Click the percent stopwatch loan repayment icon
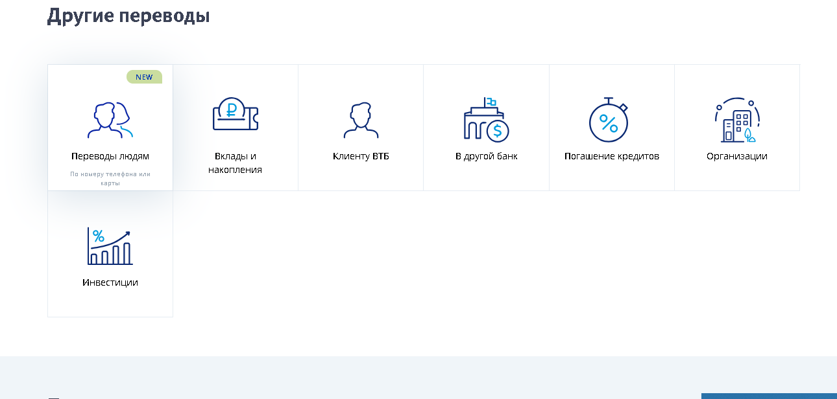 pos(609,120)
